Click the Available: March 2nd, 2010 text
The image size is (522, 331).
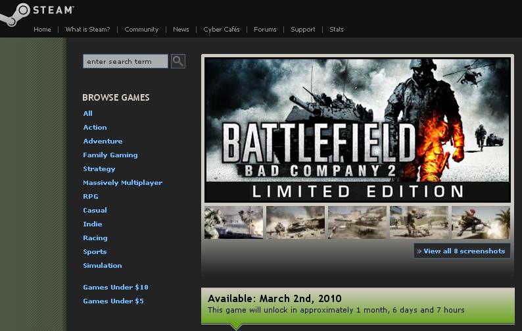point(275,298)
